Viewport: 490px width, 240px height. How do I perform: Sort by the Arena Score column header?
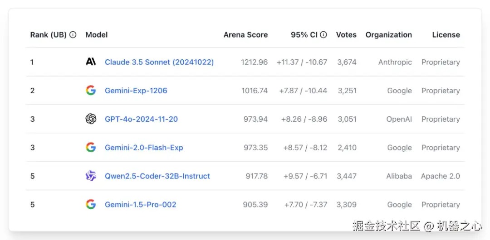(245, 35)
